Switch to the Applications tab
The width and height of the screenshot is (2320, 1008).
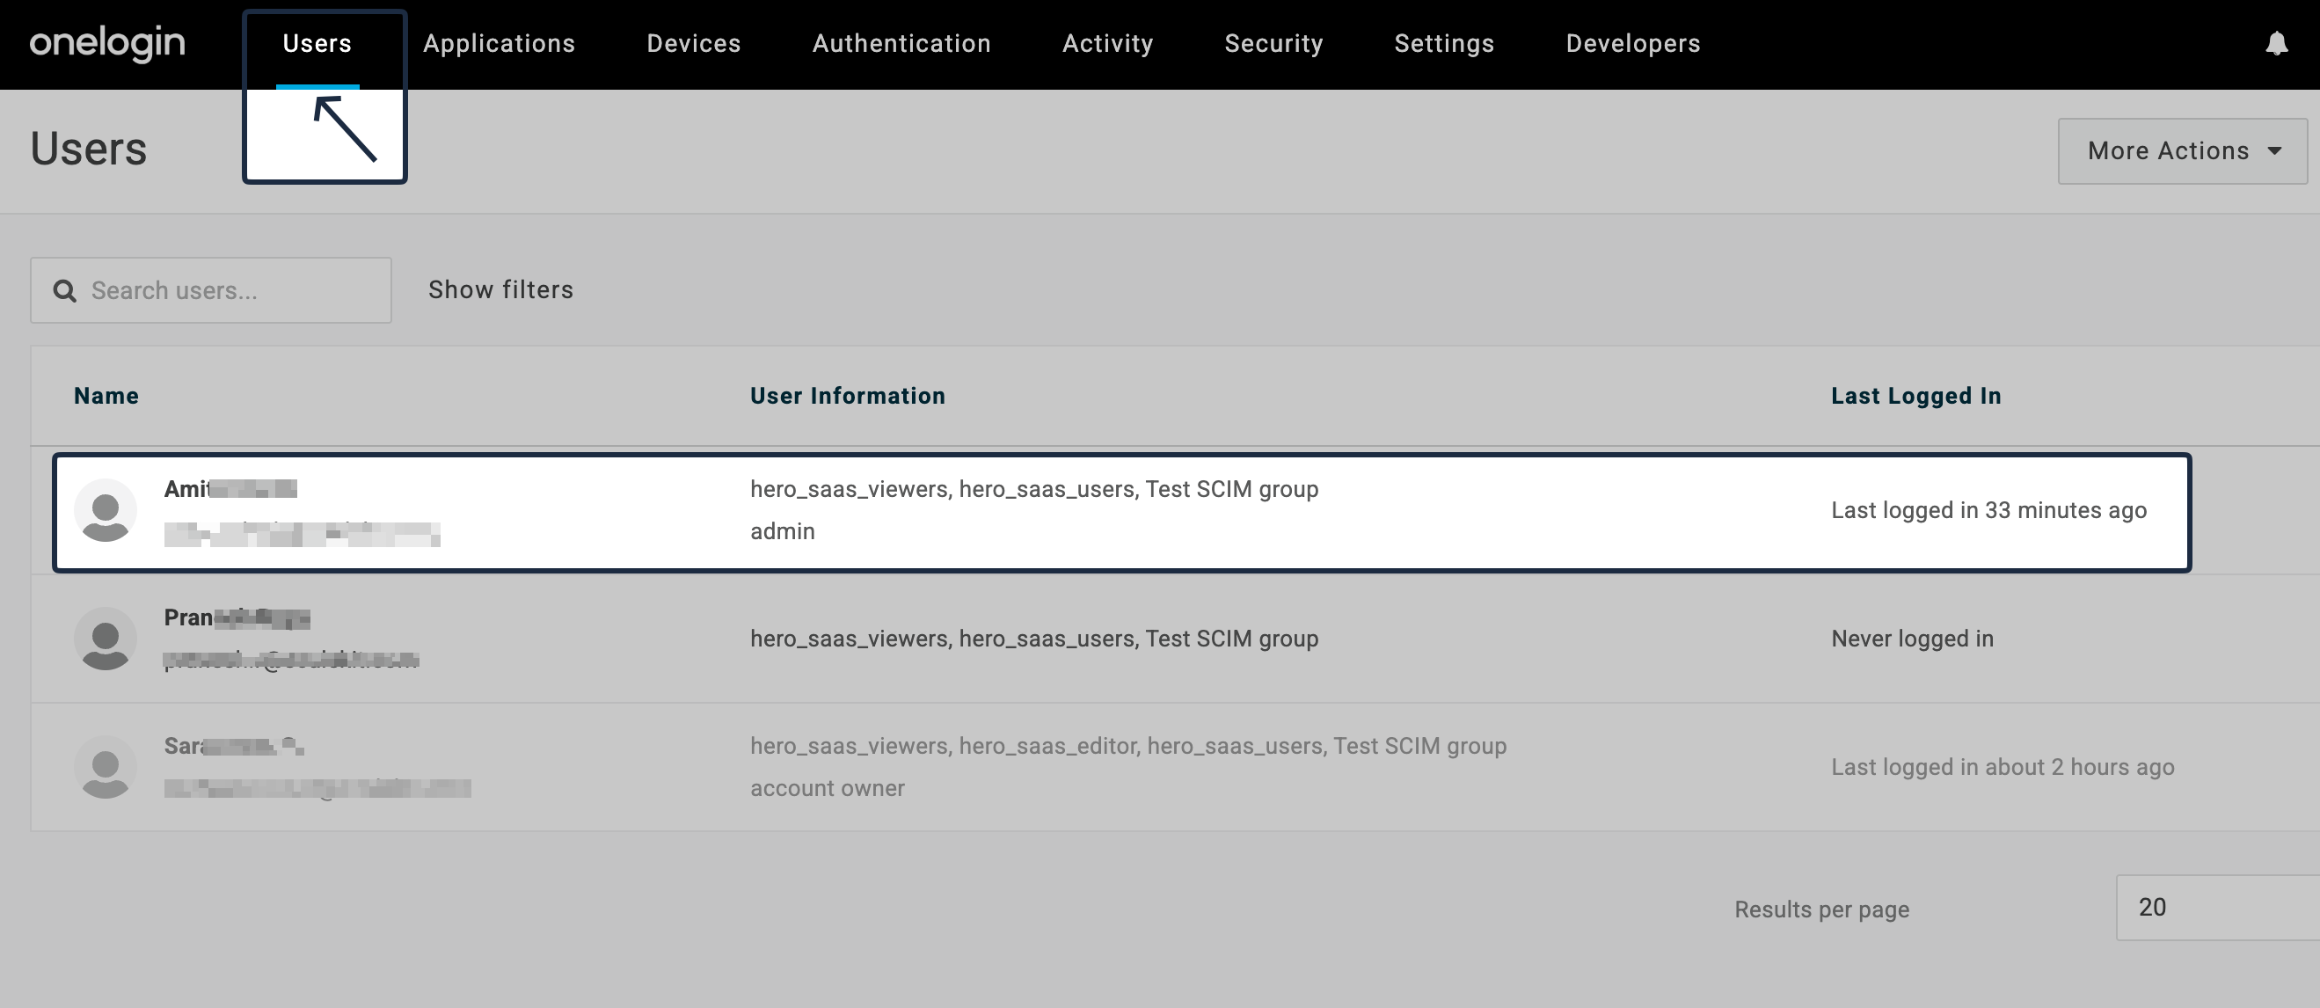click(499, 43)
